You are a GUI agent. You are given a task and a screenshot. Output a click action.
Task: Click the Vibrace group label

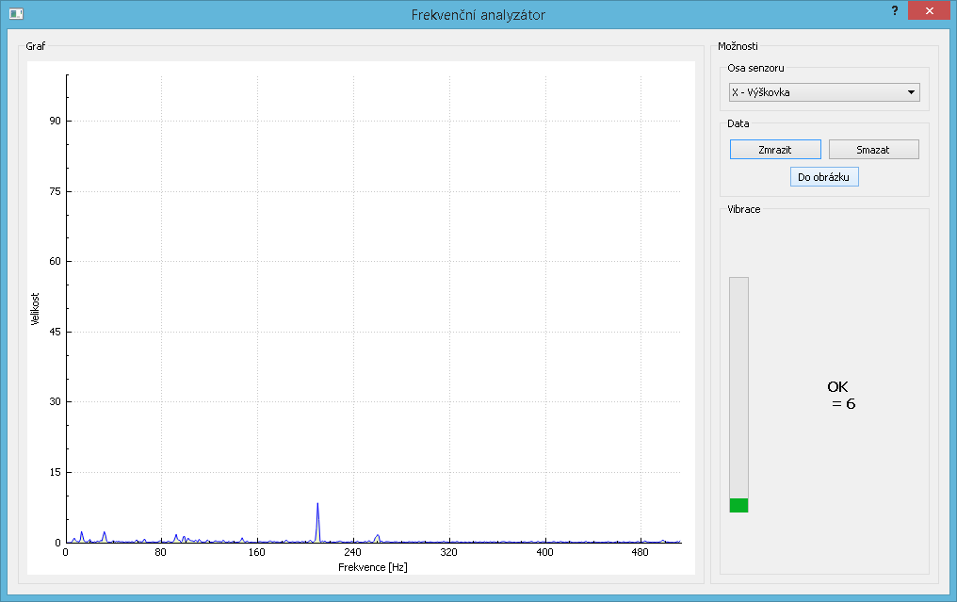click(743, 209)
